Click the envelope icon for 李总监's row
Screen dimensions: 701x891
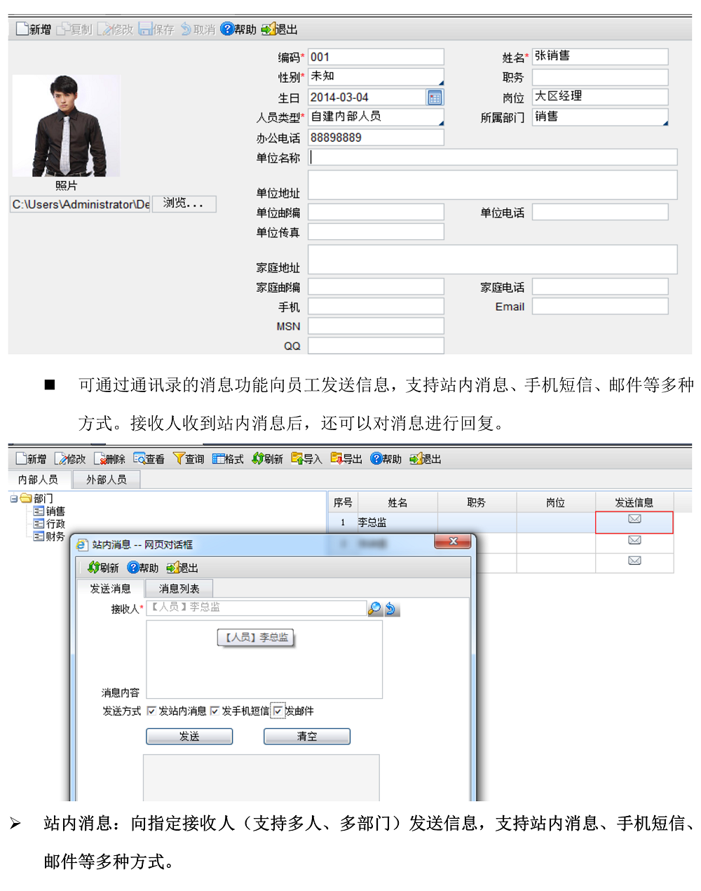[x=634, y=519]
